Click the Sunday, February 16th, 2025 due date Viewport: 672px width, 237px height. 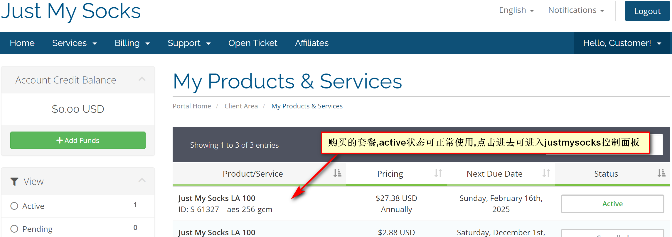pyautogui.click(x=501, y=204)
